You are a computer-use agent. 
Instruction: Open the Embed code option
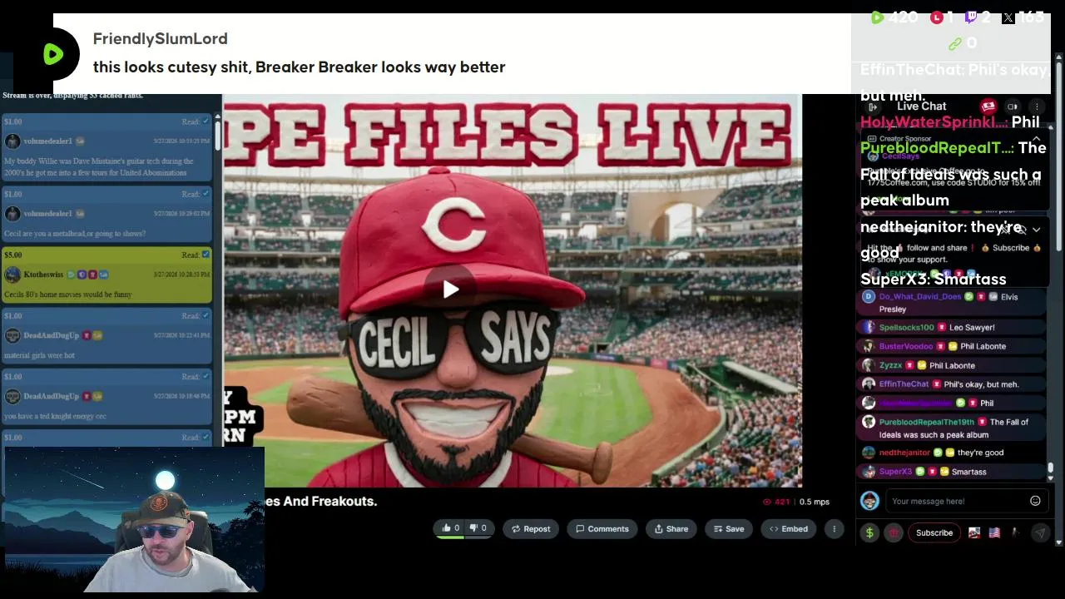788,528
